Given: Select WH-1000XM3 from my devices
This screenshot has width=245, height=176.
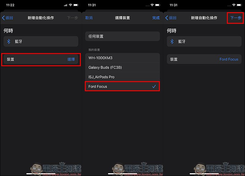Looking at the screenshot, I should point(123,58).
